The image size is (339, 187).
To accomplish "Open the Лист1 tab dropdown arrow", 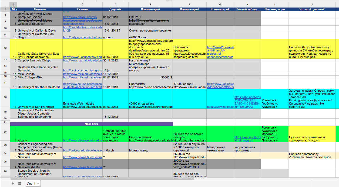I will (38, 184).
